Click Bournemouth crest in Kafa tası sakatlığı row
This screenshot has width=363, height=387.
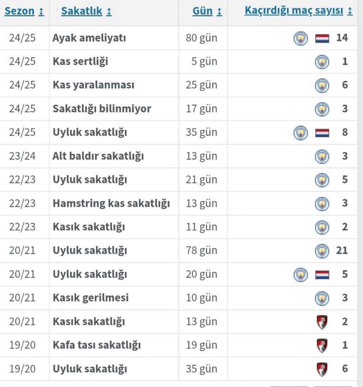322,346
